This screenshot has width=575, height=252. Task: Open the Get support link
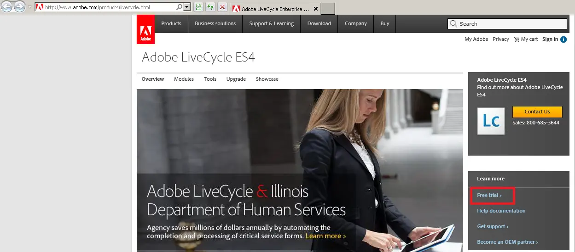tap(493, 226)
